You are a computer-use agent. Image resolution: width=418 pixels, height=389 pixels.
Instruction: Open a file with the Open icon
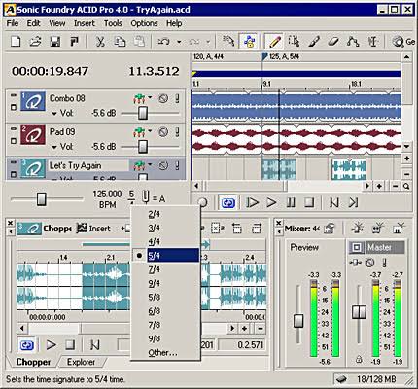[36, 42]
